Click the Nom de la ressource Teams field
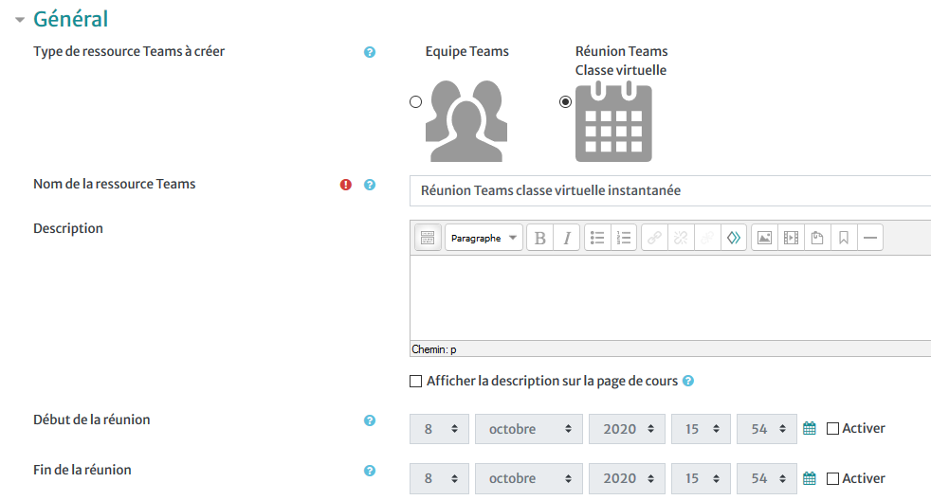The height and width of the screenshot is (500, 931). click(x=670, y=190)
